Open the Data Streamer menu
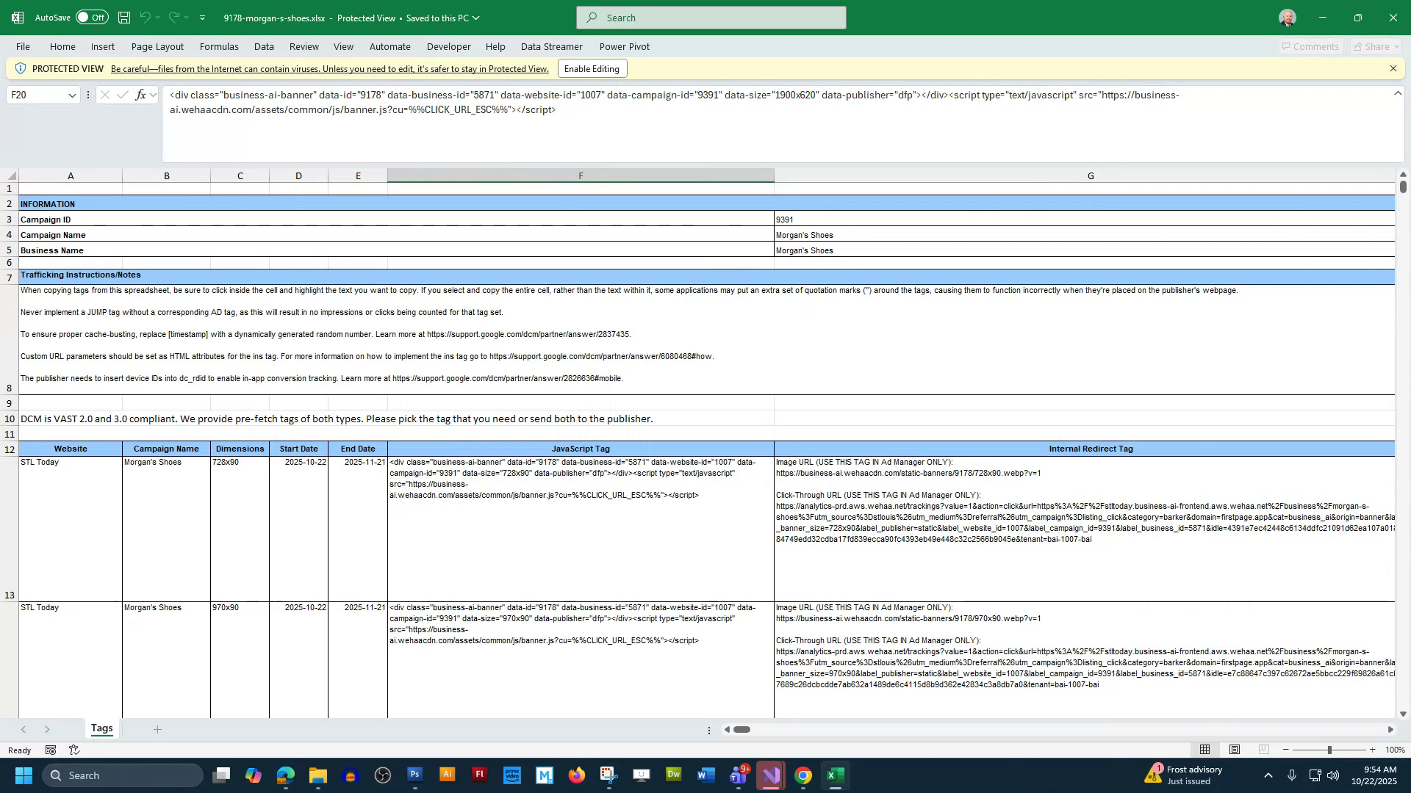 [551, 46]
